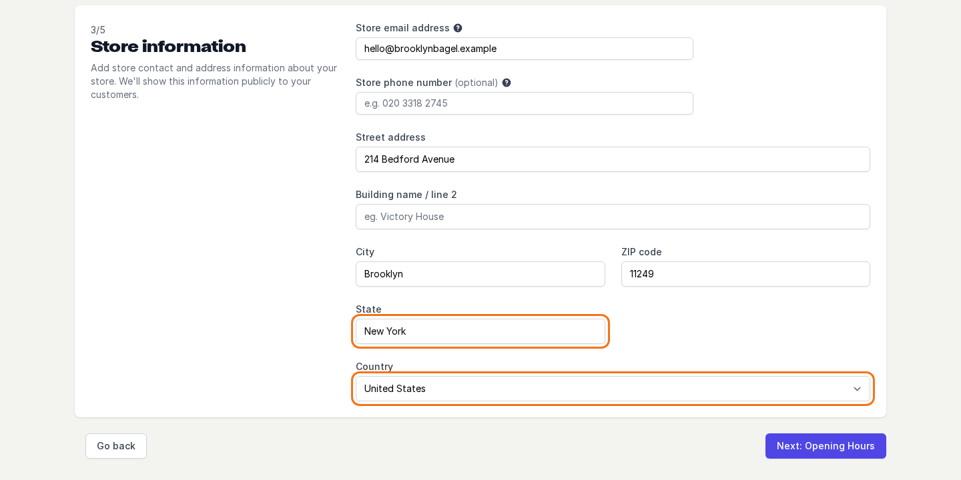Click the 3/5 step indicator text
This screenshot has height=480, width=961.
click(98, 30)
